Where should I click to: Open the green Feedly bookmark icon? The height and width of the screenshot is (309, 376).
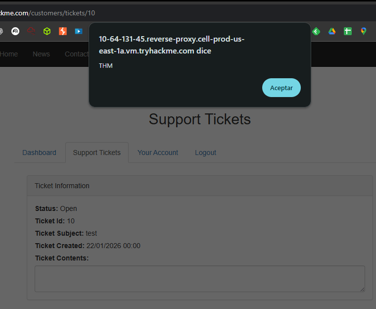316,31
